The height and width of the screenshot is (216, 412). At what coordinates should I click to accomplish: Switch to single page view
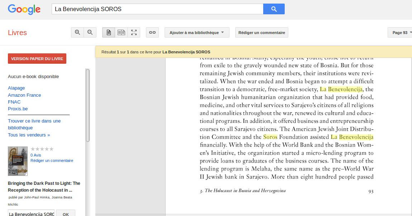[109, 33]
